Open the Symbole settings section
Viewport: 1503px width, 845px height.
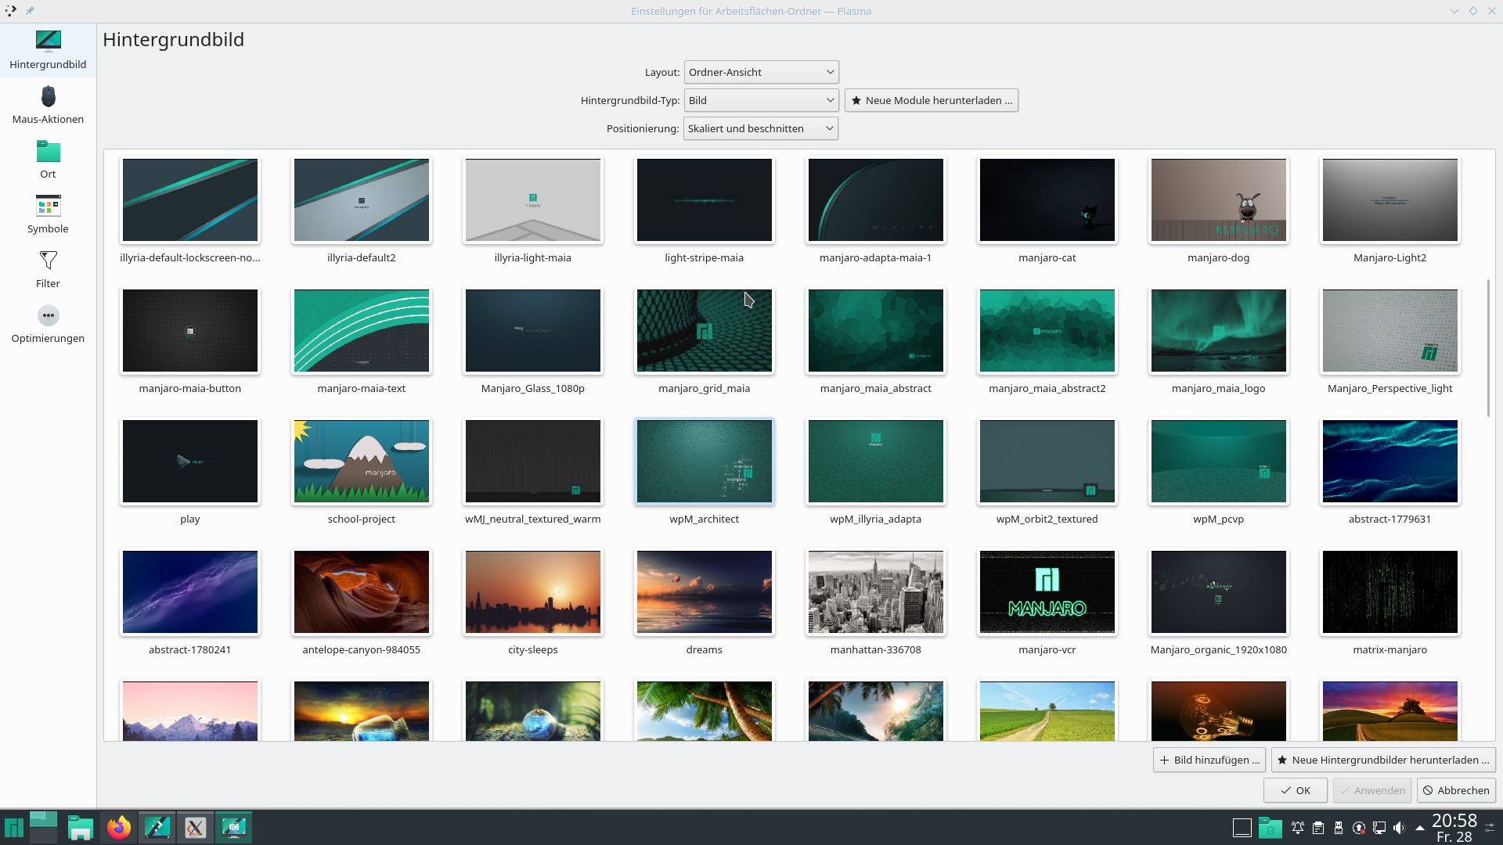48,215
